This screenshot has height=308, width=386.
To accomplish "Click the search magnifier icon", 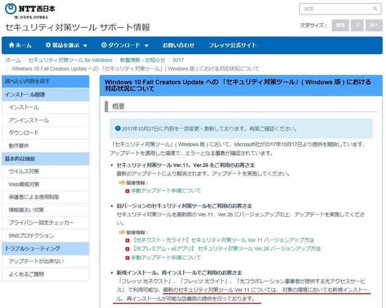I will click(374, 9).
